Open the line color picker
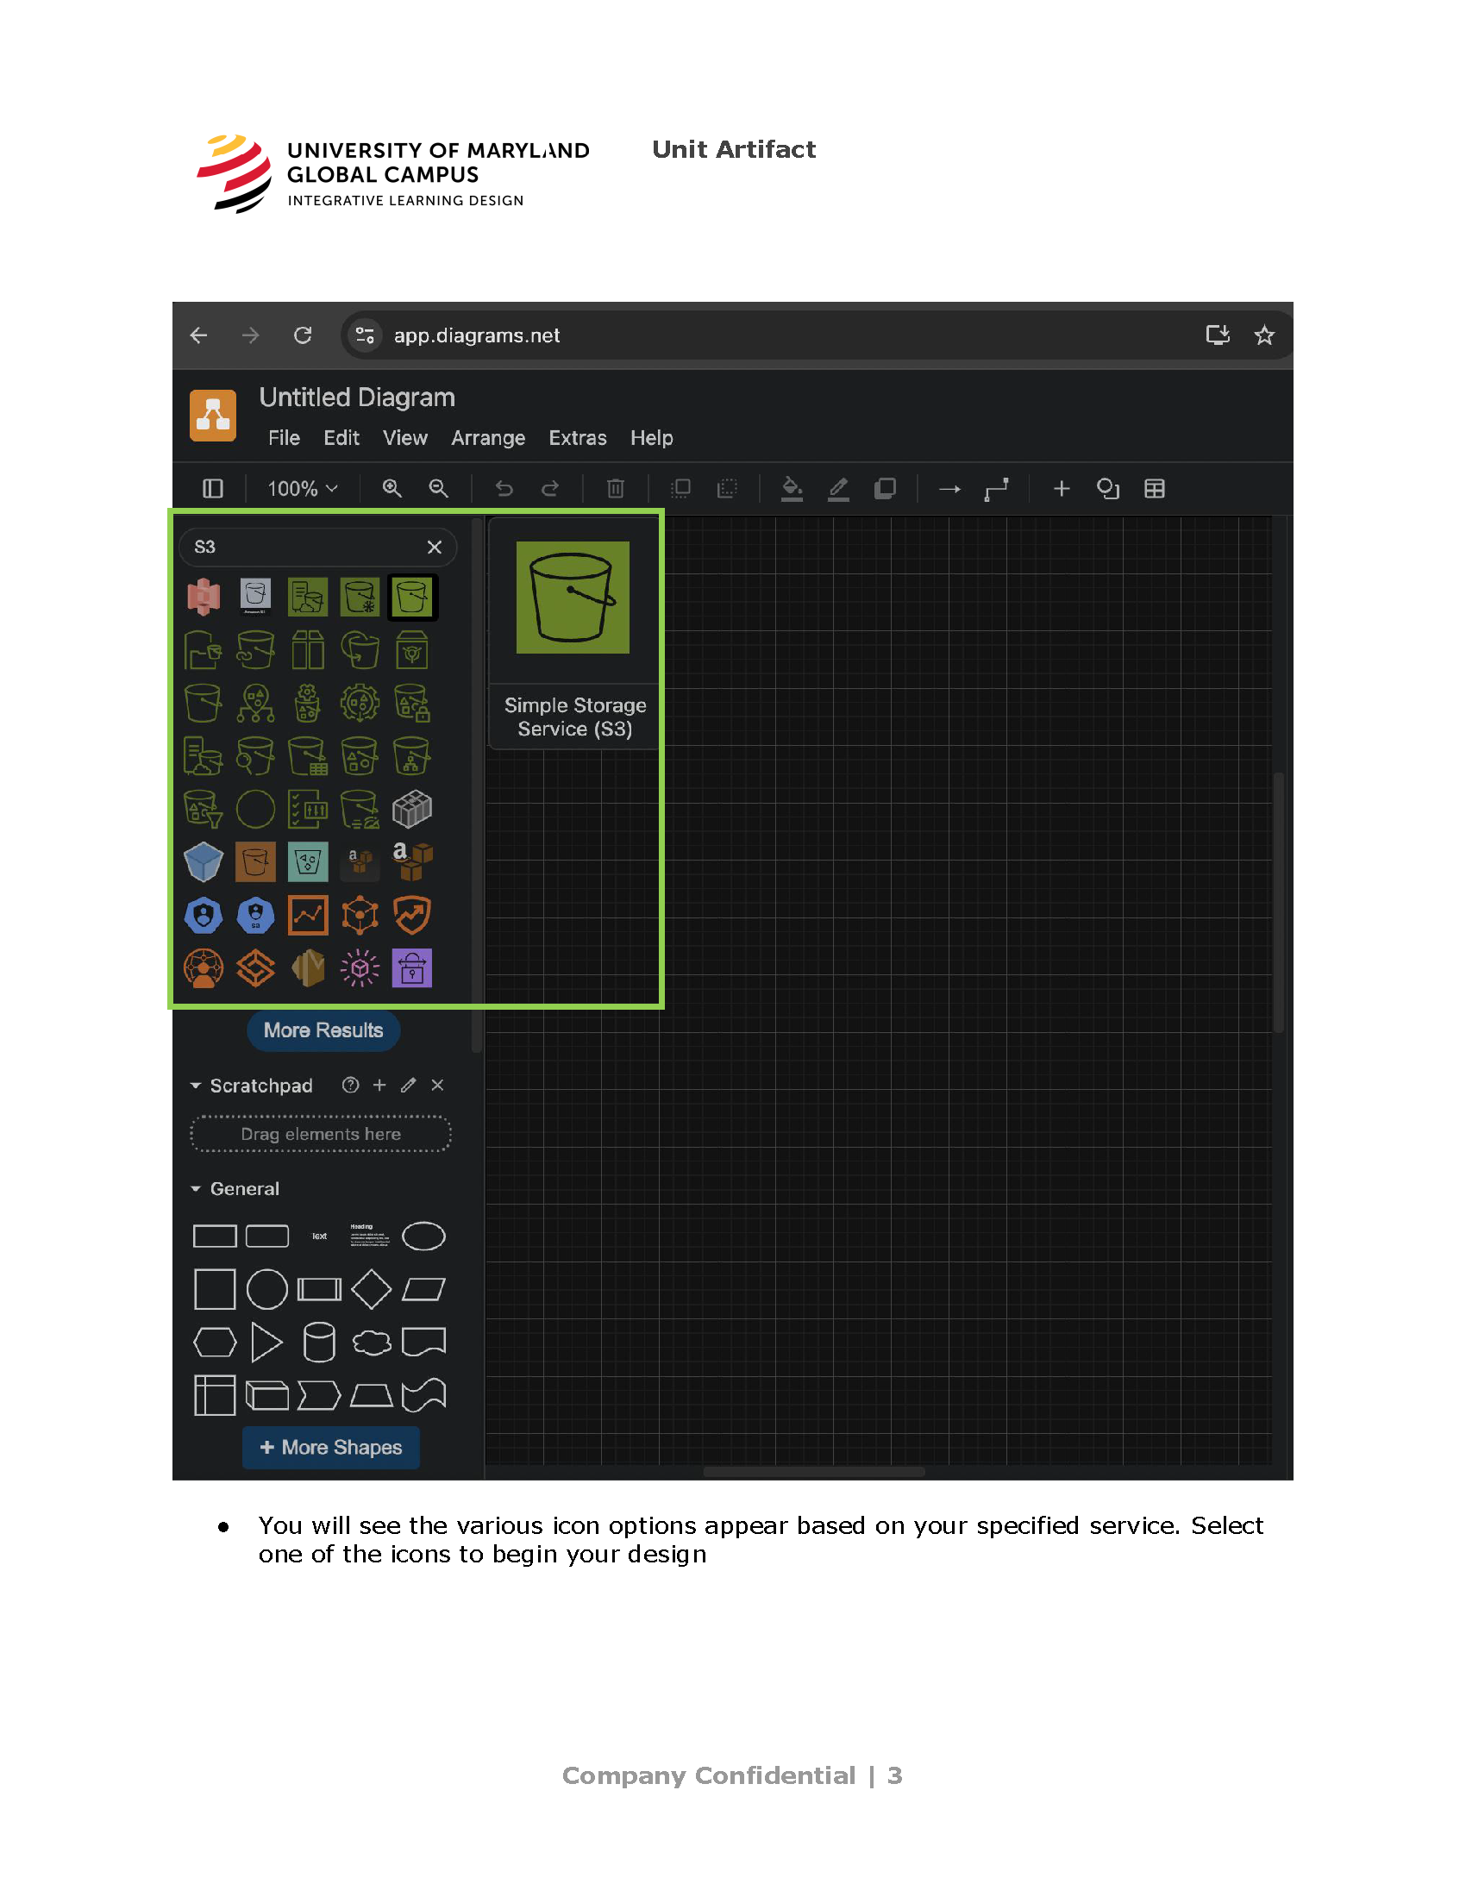 point(838,489)
